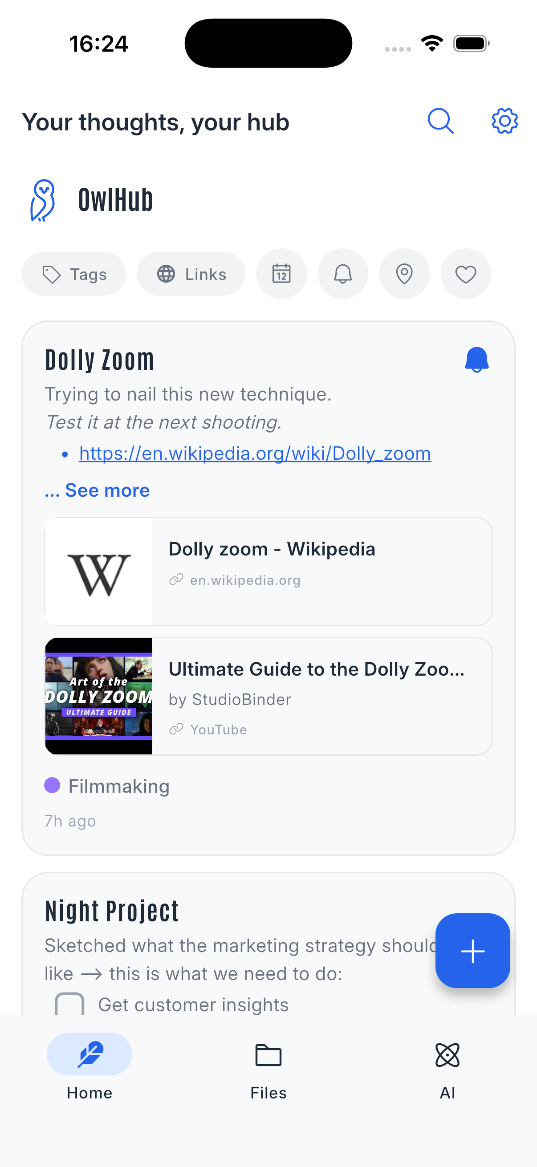Toggle the reminder bell on Dolly Zoom note
This screenshot has height=1167, width=537.
(x=477, y=358)
